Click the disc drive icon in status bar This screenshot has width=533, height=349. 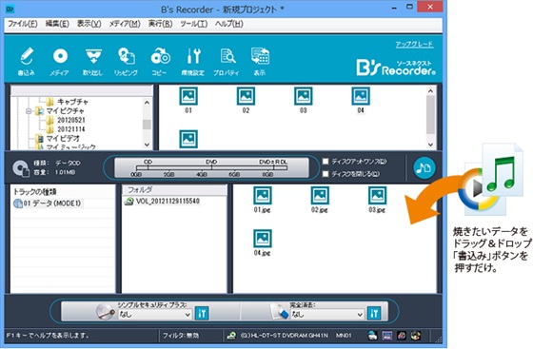pyautogui.click(x=231, y=336)
